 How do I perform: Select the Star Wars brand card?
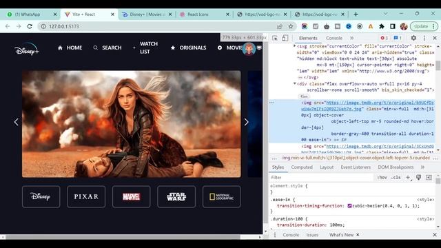(176, 196)
